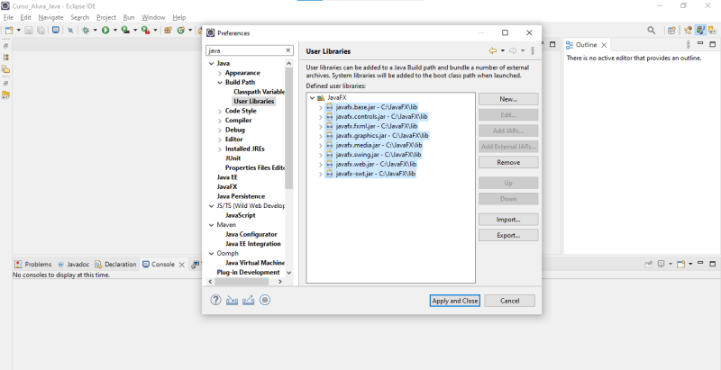Clear the preferences filter text with X
The width and height of the screenshot is (721, 370).
point(288,50)
